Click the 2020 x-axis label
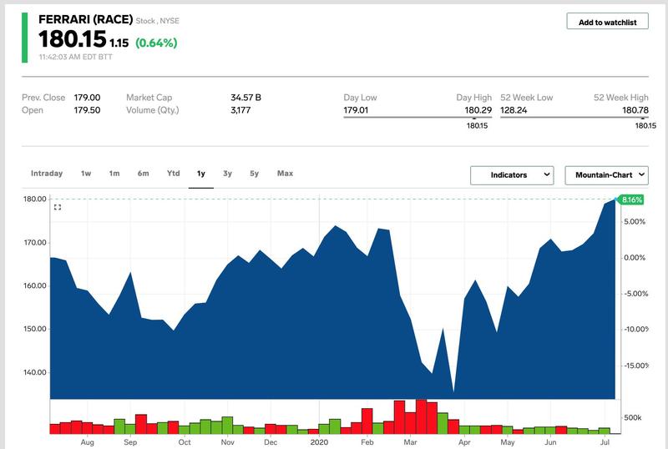This screenshot has width=668, height=449. [319, 442]
